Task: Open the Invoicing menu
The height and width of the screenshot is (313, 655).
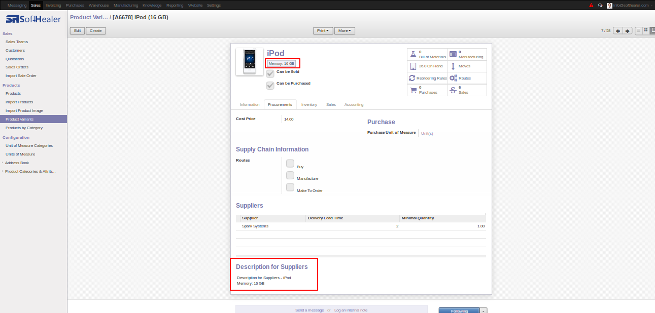Action: click(x=53, y=5)
